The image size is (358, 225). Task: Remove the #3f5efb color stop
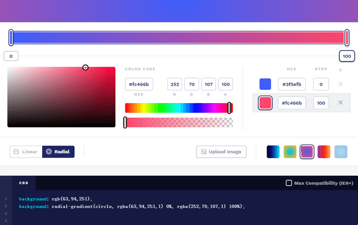pos(341,84)
